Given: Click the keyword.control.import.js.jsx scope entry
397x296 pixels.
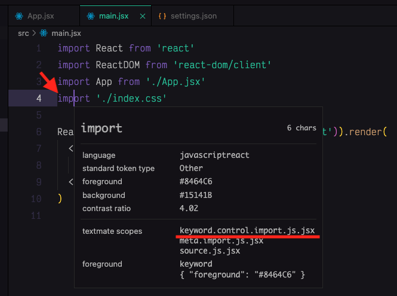Looking at the screenshot, I should point(247,230).
